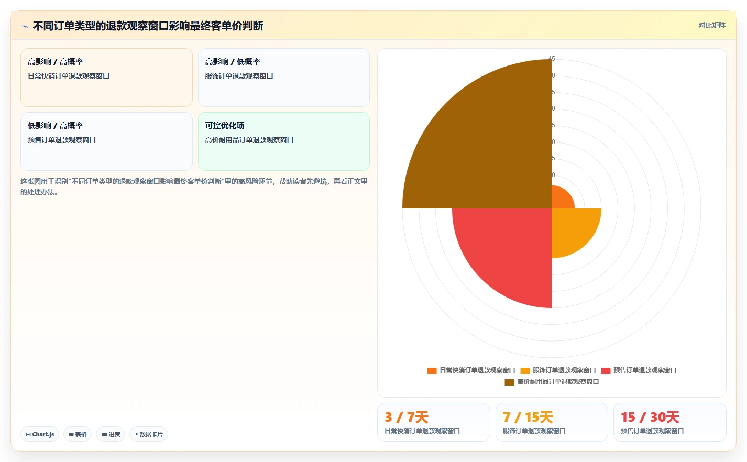Toggle the 高价耐用品订单退款观察窗口 legend swatch
747x462 pixels.
point(509,382)
